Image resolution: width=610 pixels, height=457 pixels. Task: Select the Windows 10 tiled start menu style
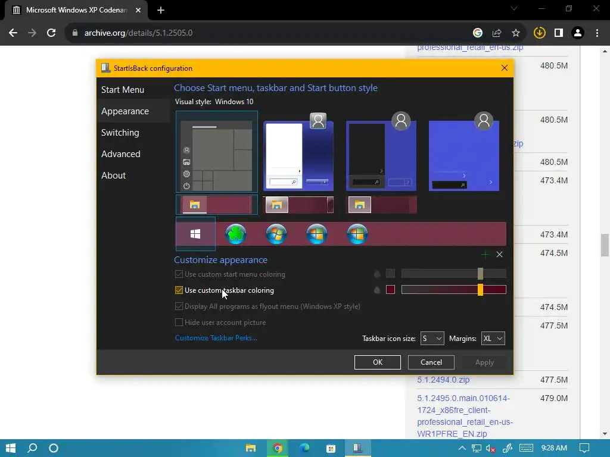click(217, 152)
